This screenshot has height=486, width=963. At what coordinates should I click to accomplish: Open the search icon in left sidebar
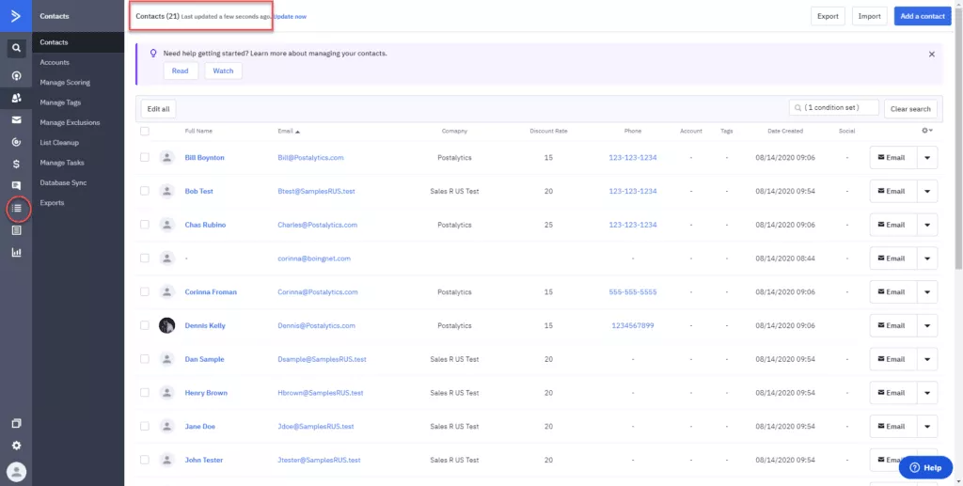coord(17,48)
